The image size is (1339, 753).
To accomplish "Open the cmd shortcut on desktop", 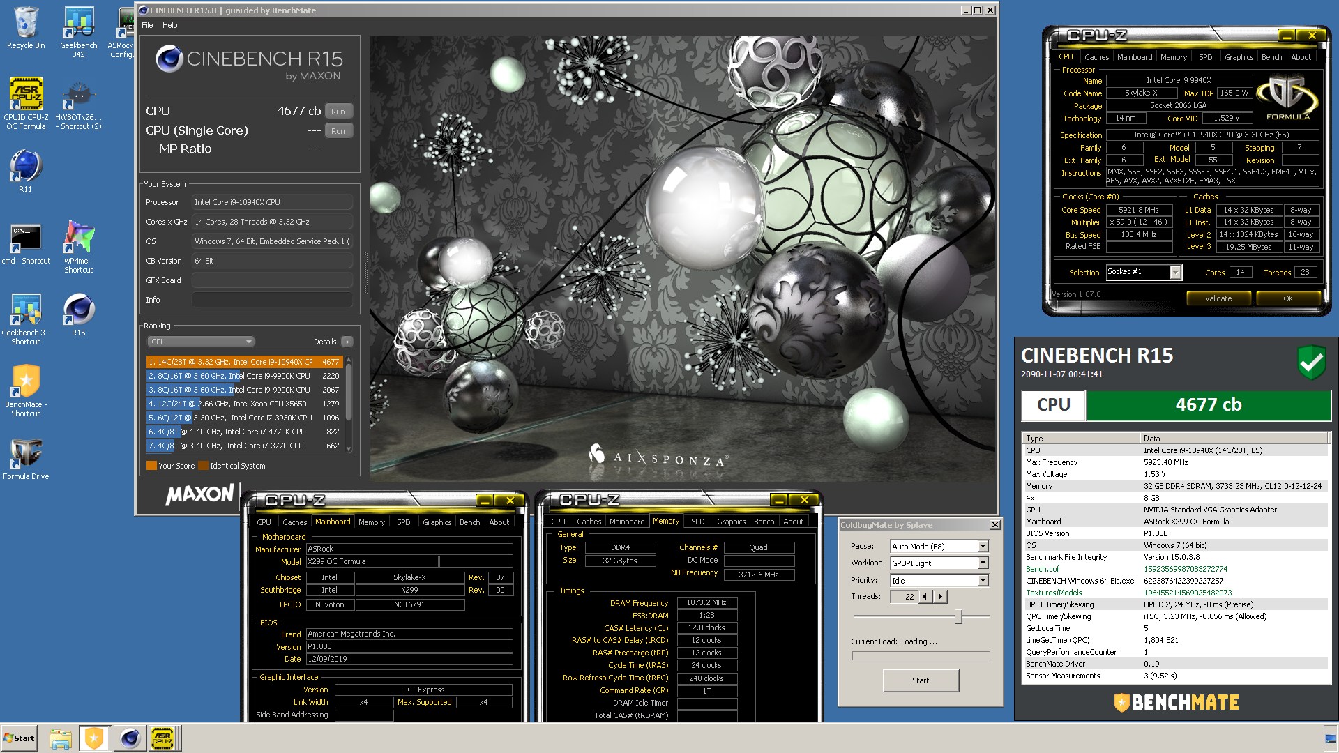I will click(26, 244).
